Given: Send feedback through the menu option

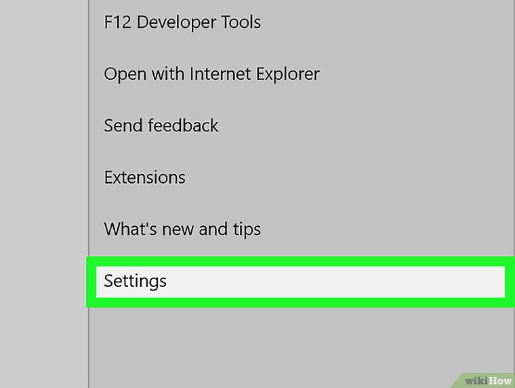Looking at the screenshot, I should tap(161, 126).
